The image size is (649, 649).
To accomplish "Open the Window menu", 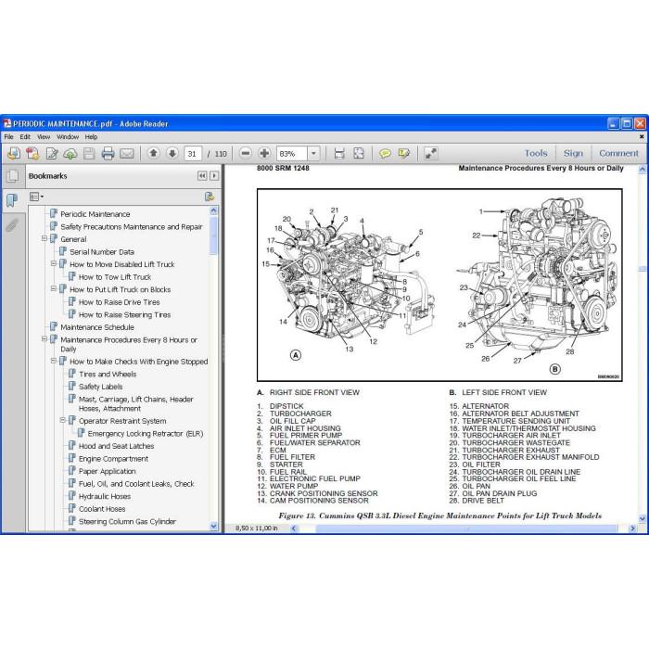I will [x=68, y=136].
